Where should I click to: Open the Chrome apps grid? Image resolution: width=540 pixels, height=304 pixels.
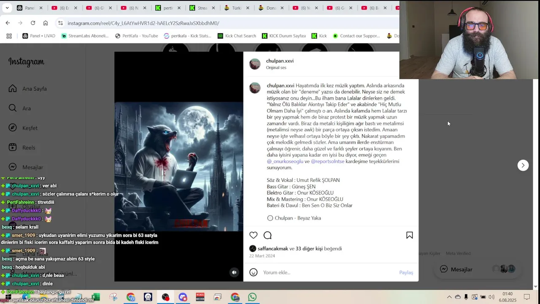coord(9,36)
